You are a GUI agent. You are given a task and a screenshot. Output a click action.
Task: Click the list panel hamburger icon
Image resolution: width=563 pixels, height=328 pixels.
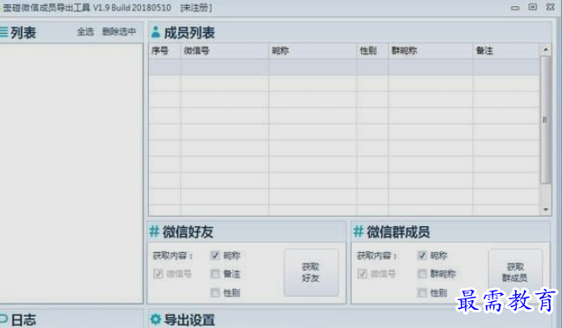[x=3, y=32]
